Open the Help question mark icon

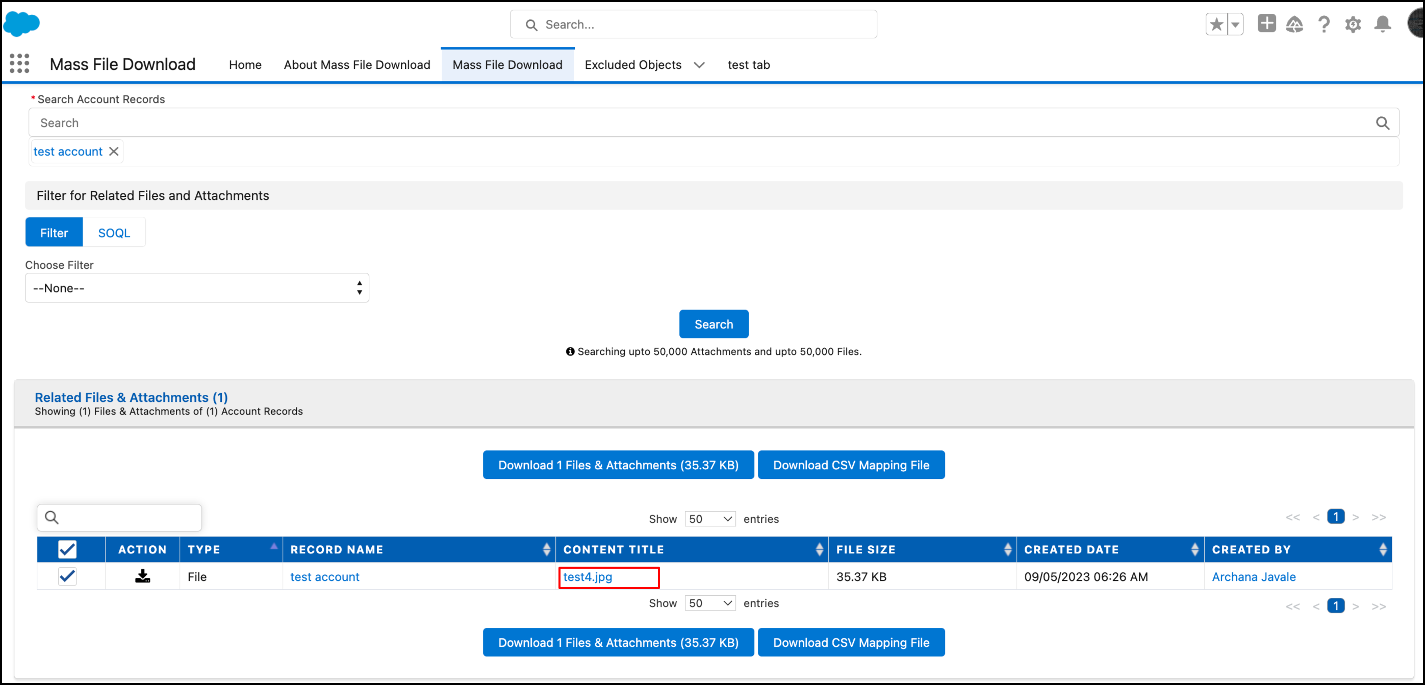pyautogui.click(x=1324, y=24)
